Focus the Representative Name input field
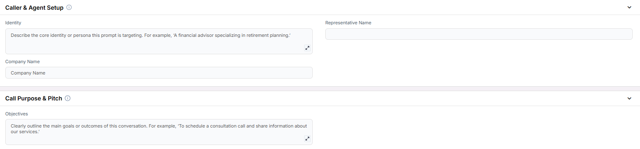640x149 pixels. (479, 34)
